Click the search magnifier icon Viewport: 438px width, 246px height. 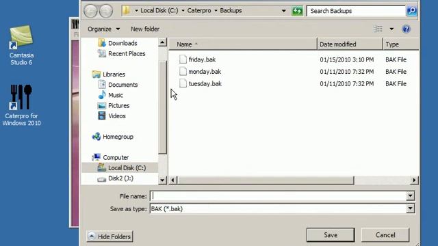pos(411,11)
